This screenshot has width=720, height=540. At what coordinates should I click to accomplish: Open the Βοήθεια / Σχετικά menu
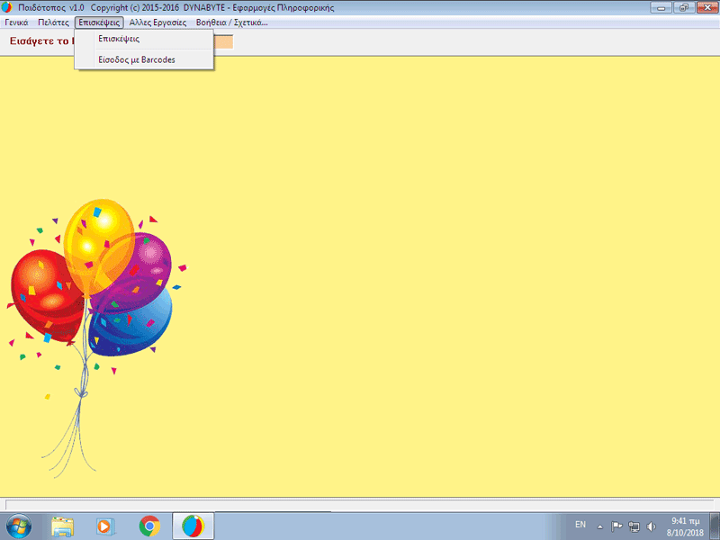pos(232,22)
